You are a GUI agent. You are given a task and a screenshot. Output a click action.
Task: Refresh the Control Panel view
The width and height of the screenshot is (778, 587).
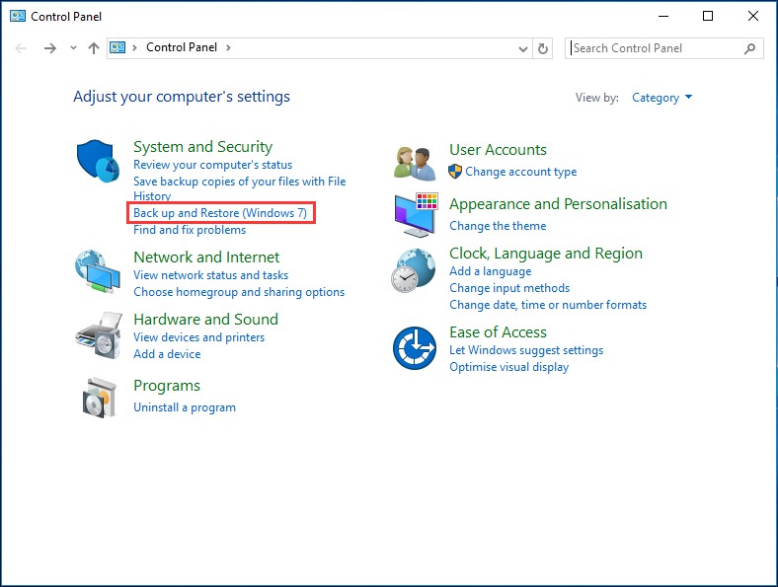(x=543, y=48)
